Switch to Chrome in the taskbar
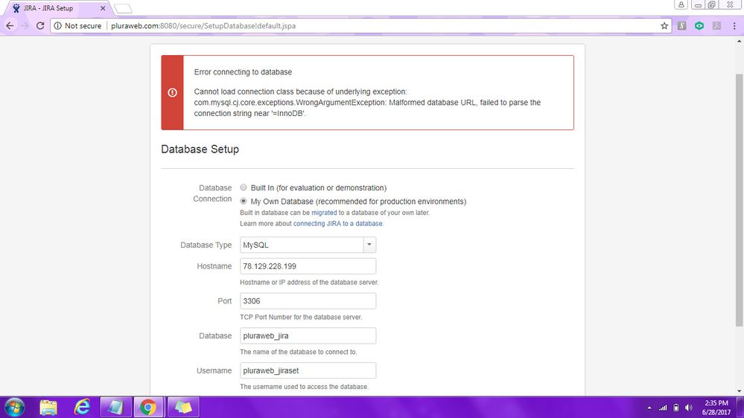Screen dimensions: 744x418 pos(148,407)
